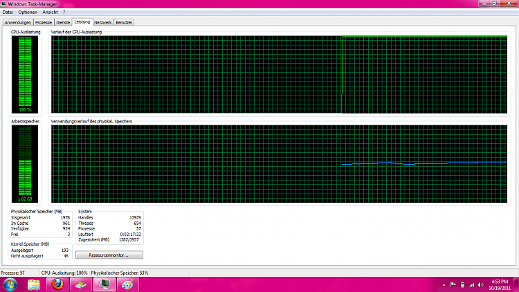This screenshot has height=292, width=519.
Task: Click the Ressourcenmonitor button
Action: 109,255
